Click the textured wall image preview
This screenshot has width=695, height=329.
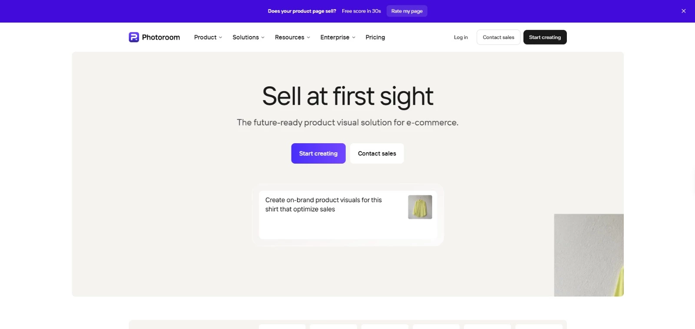(x=589, y=255)
